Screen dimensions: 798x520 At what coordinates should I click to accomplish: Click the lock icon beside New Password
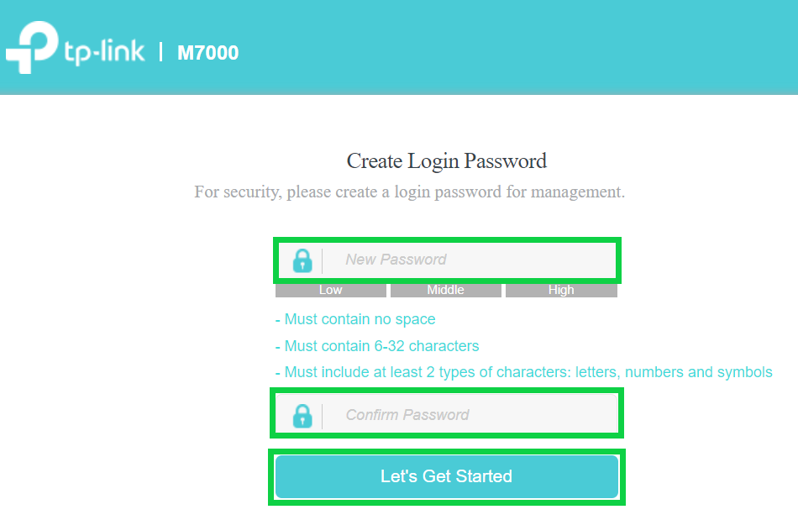click(x=302, y=260)
